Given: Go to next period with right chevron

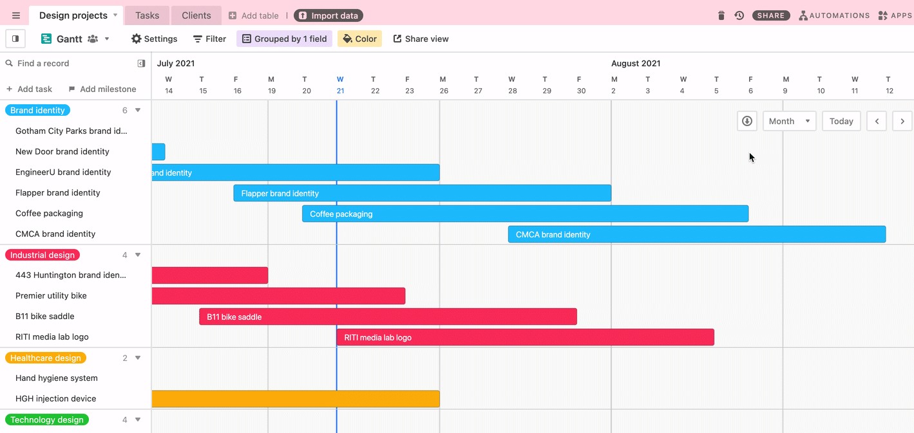Looking at the screenshot, I should point(902,121).
